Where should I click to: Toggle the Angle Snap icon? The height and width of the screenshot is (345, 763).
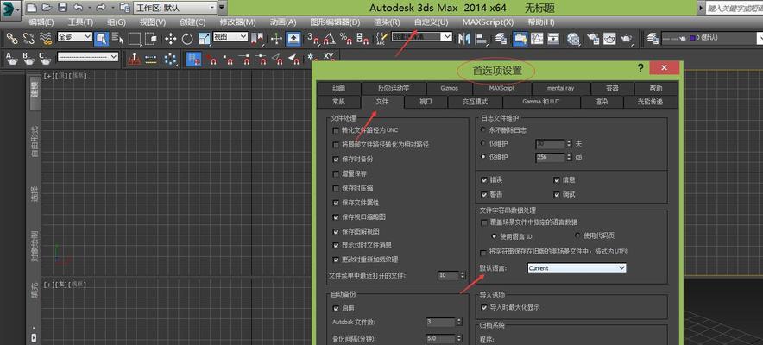coord(329,39)
